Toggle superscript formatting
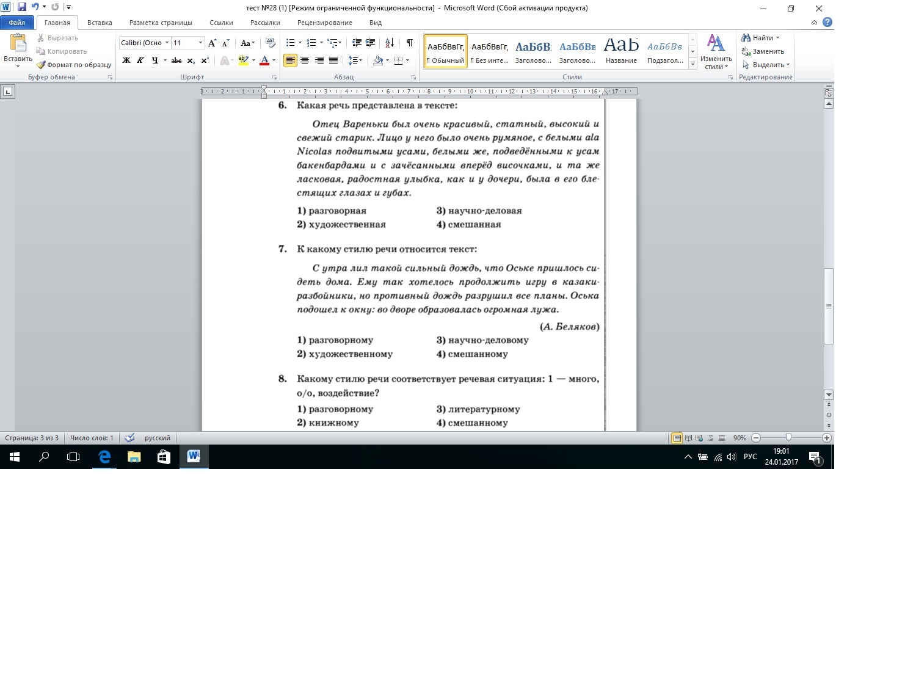 [x=205, y=60]
